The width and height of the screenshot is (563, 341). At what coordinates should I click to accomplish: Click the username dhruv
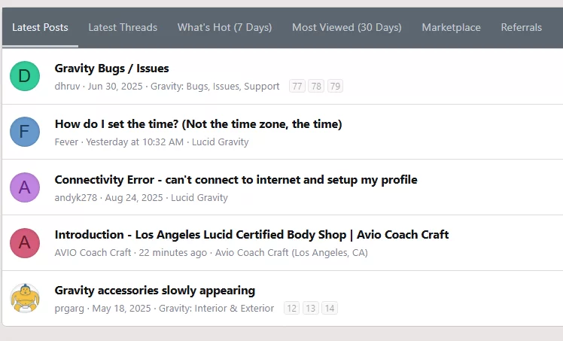coord(67,87)
